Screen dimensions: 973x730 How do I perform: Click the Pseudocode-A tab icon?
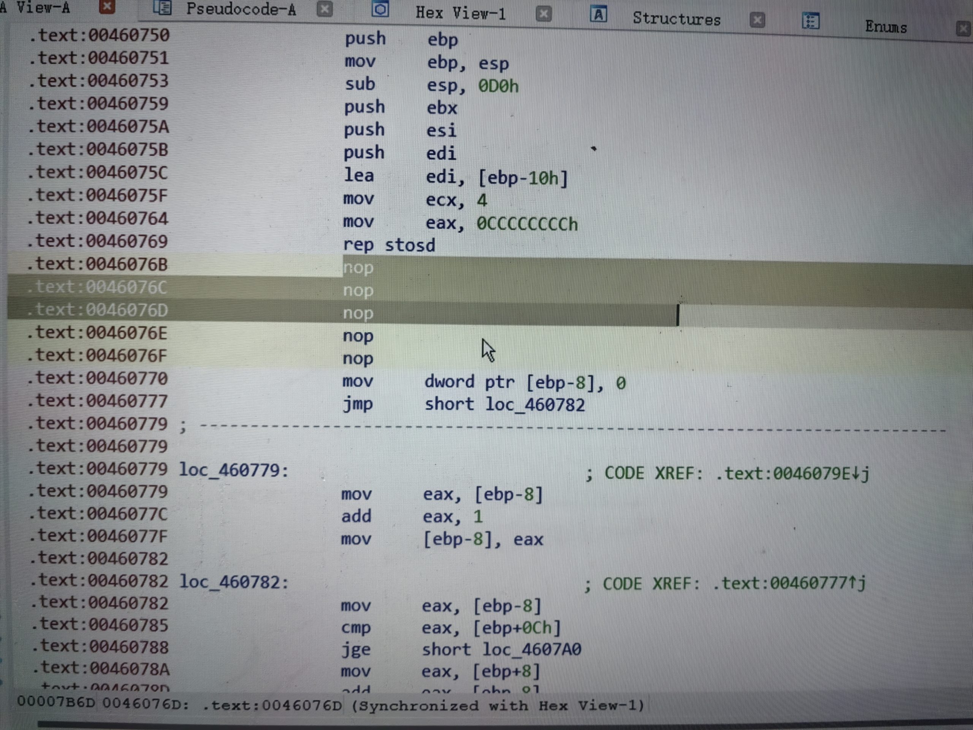click(162, 8)
